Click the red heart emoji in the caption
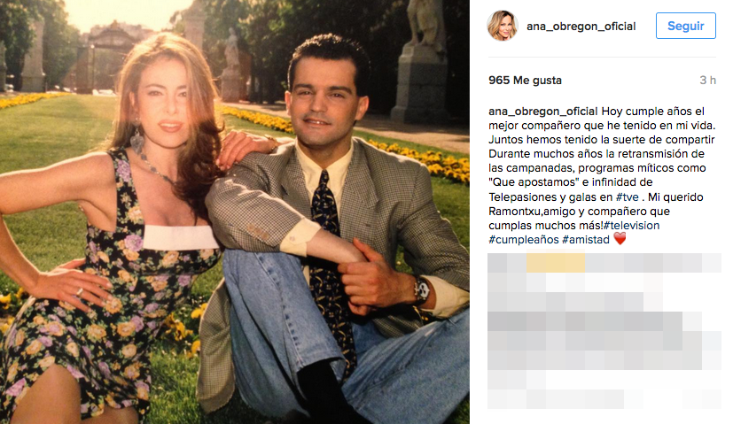 tap(620, 239)
